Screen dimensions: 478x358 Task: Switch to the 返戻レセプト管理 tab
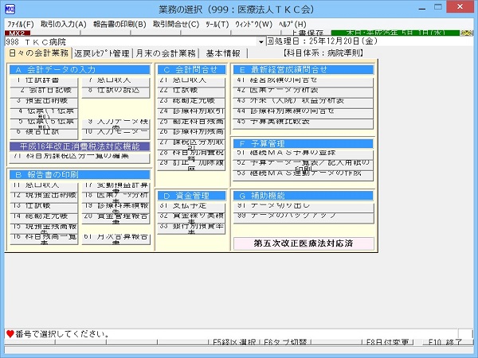102,53
